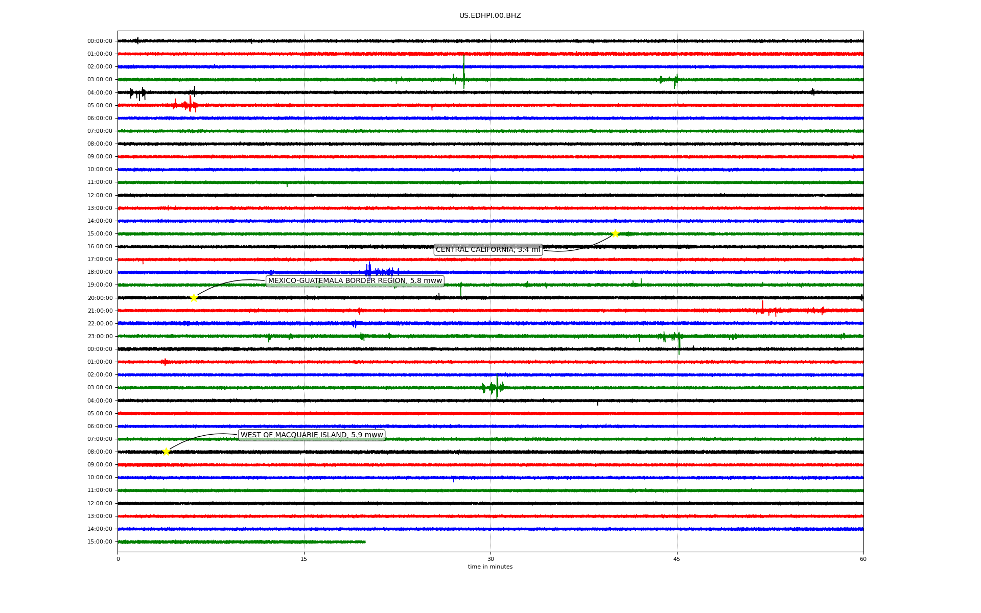Click the first 00:00:00 time label
The width and height of the screenshot is (981, 613).
[x=100, y=41]
